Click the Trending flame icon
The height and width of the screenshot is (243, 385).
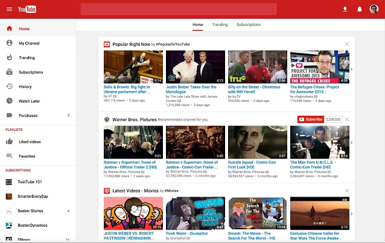pos(9,57)
